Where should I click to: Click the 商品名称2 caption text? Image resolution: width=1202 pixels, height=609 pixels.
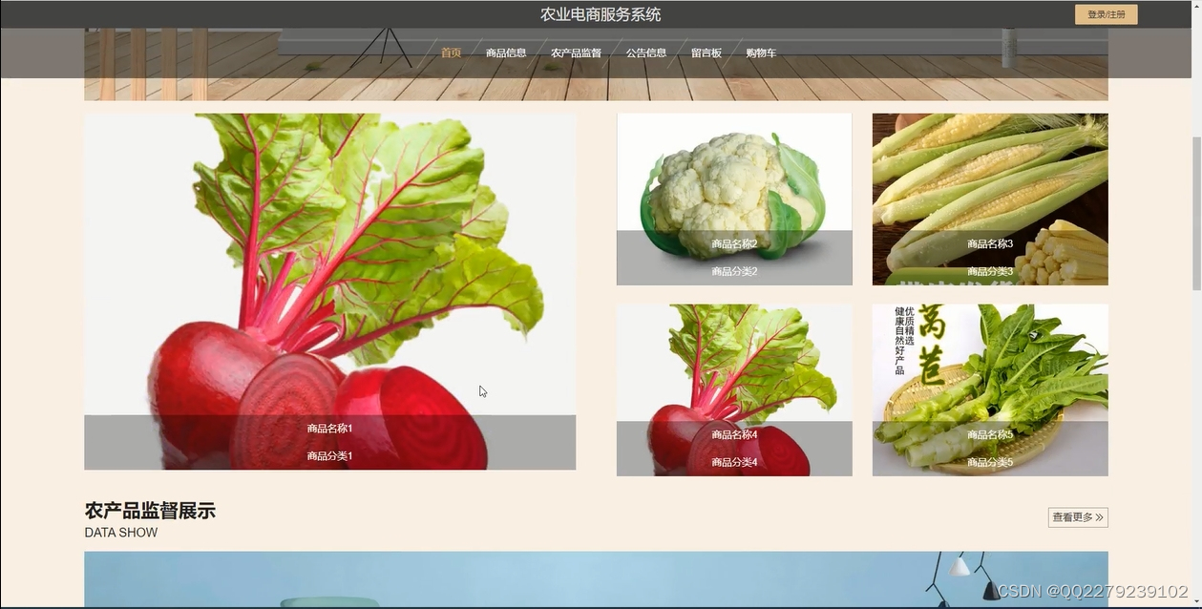pyautogui.click(x=734, y=244)
